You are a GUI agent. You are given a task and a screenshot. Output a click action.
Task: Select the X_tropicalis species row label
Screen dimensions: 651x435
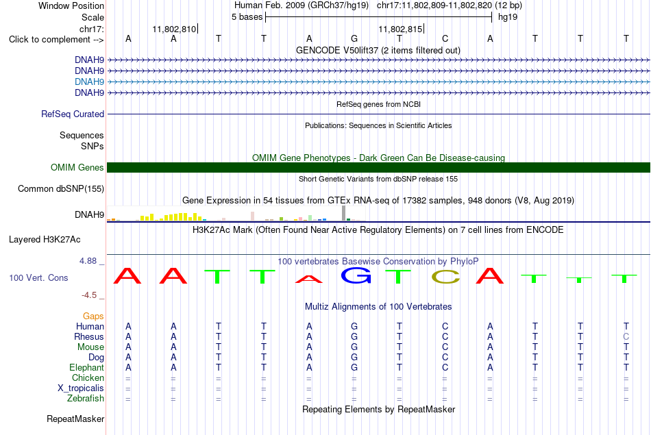tap(81, 388)
